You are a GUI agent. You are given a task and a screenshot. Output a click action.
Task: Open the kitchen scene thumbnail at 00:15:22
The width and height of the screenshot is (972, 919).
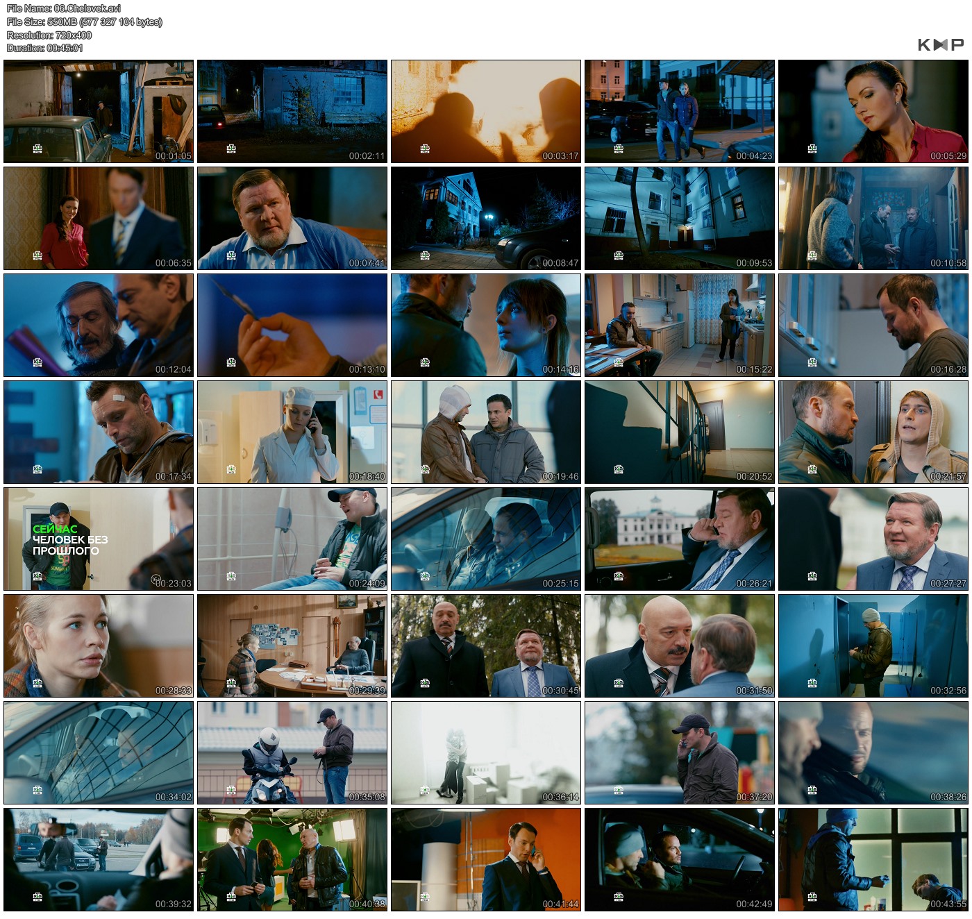pos(679,325)
